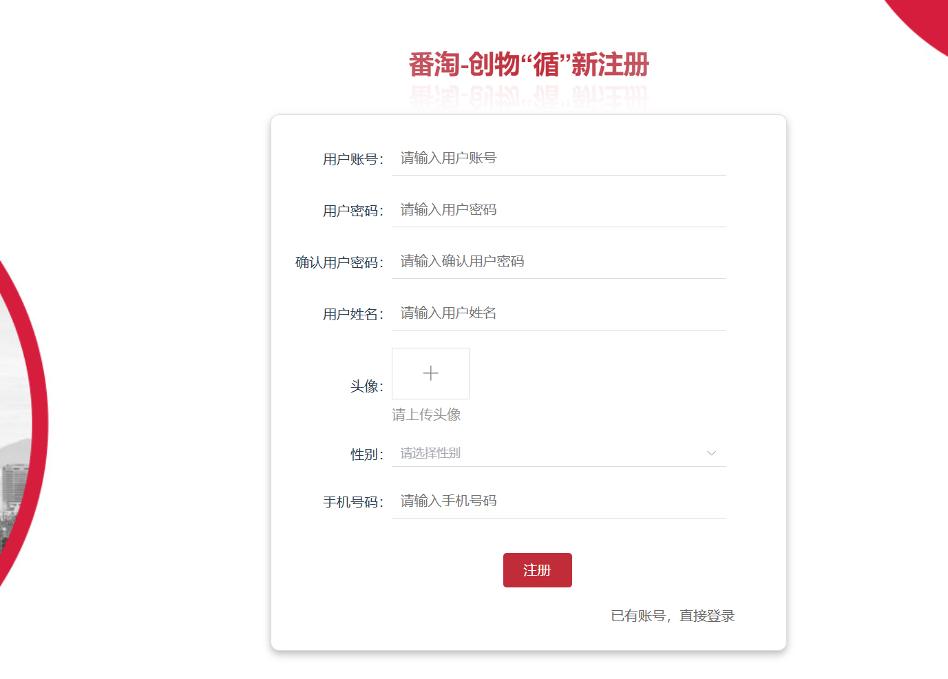Viewport: 948px width, 679px height.
Task: Click the 手机号码 field label
Action: click(x=352, y=503)
